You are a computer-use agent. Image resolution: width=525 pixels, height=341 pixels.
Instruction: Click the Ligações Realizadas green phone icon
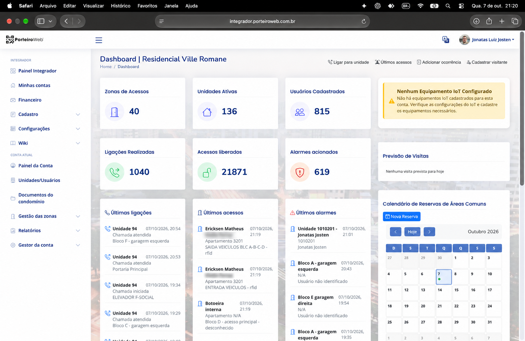coord(114,172)
